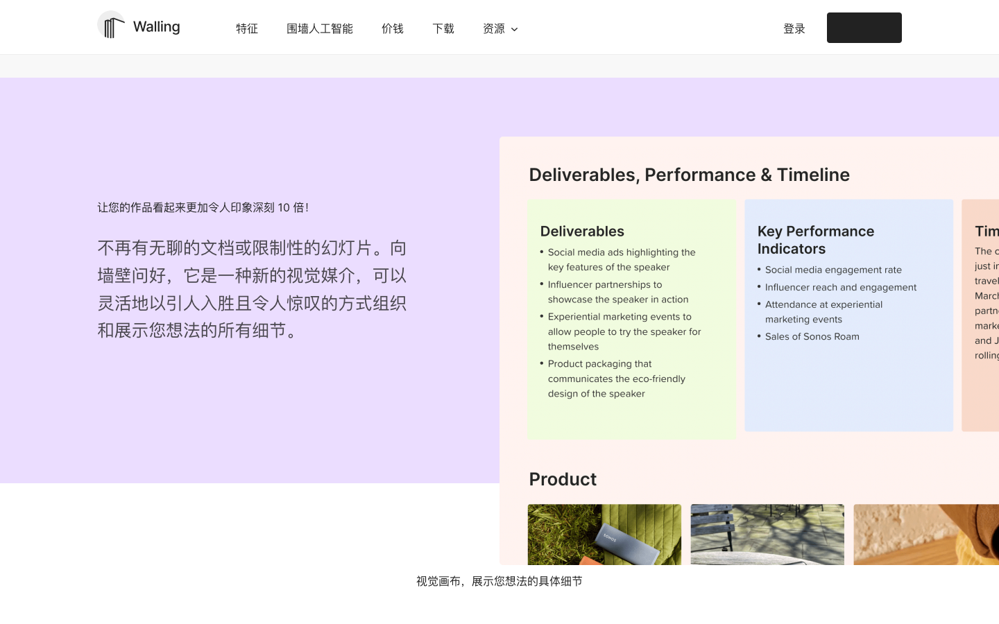The width and height of the screenshot is (999, 624).
Task: Click the partially visible Timeline card
Action: [980, 315]
